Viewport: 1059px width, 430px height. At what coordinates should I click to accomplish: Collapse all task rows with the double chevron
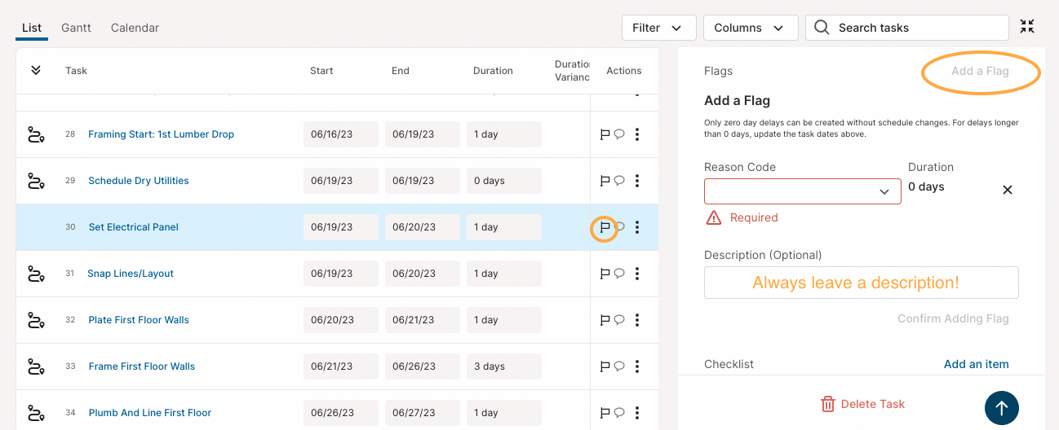(x=36, y=70)
